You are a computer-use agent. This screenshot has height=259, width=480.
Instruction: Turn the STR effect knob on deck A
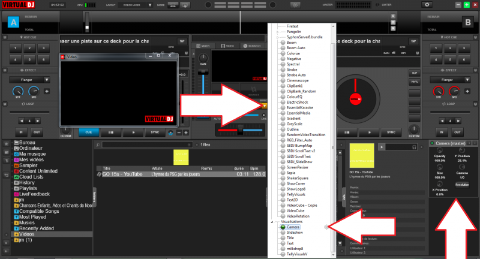pos(18,91)
